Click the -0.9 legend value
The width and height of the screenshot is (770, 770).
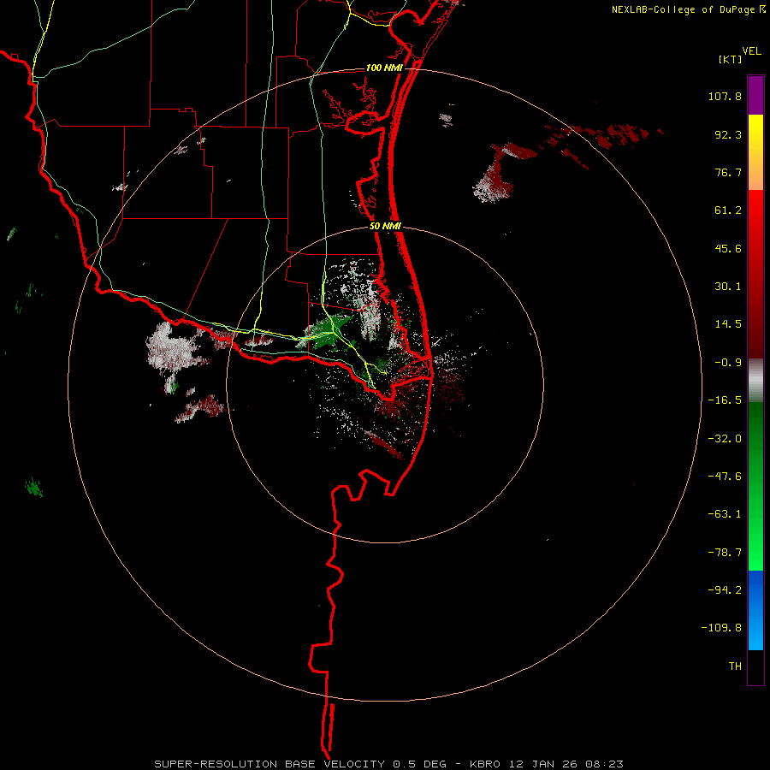[728, 363]
